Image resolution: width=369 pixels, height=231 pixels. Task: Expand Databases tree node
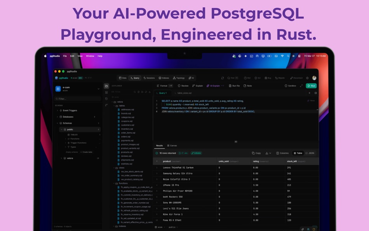[57, 117]
